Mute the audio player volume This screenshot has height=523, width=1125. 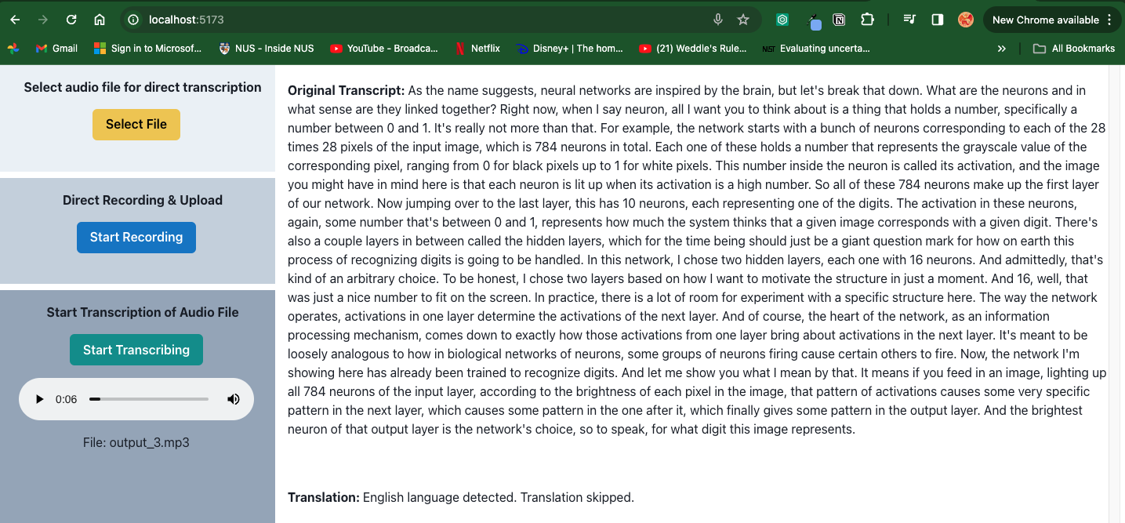(234, 399)
